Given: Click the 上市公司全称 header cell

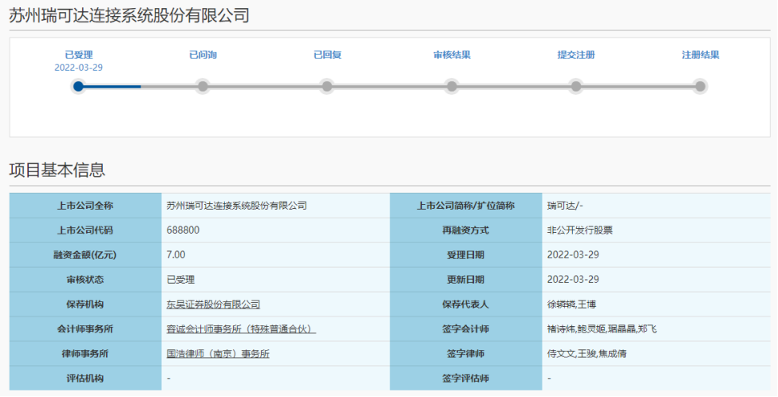Looking at the screenshot, I should pos(85,206).
